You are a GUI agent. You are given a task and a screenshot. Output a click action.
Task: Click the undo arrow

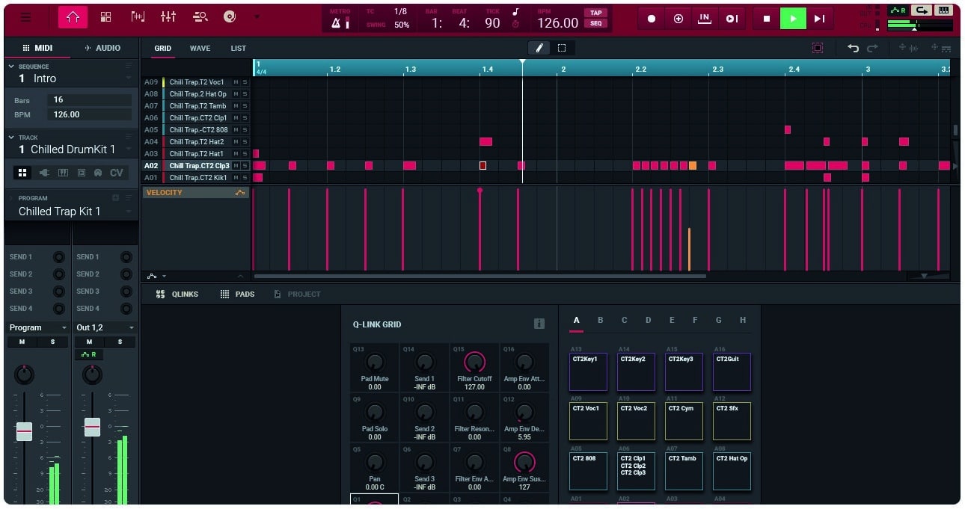(x=853, y=48)
